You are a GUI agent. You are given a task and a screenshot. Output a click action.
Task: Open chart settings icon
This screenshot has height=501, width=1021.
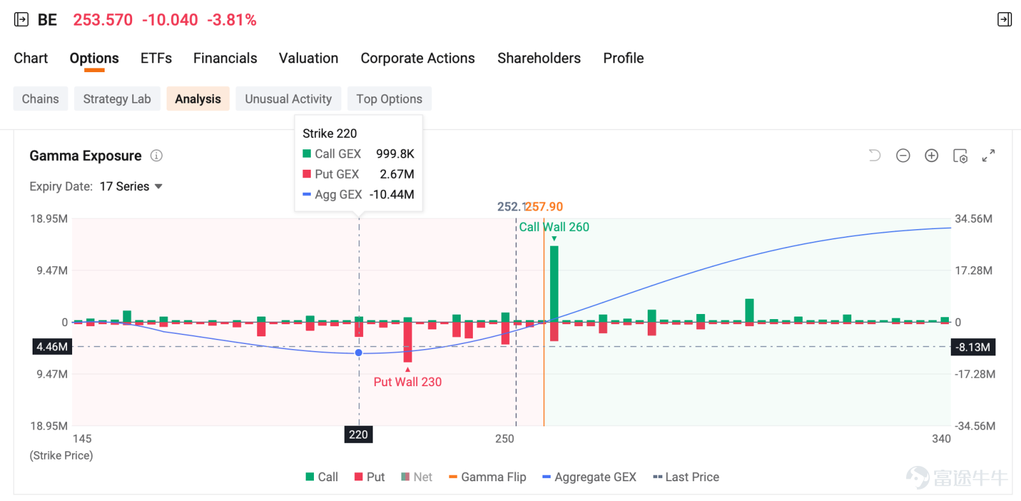click(x=960, y=156)
